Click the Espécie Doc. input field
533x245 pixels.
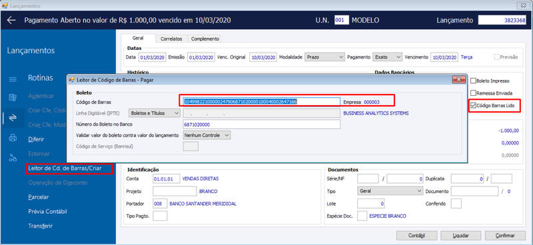[x=362, y=216]
